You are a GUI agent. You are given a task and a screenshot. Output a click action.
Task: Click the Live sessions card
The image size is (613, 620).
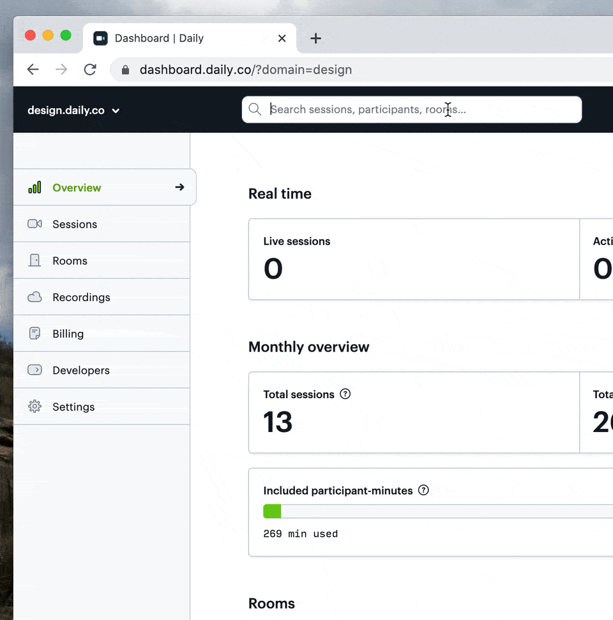tap(414, 259)
